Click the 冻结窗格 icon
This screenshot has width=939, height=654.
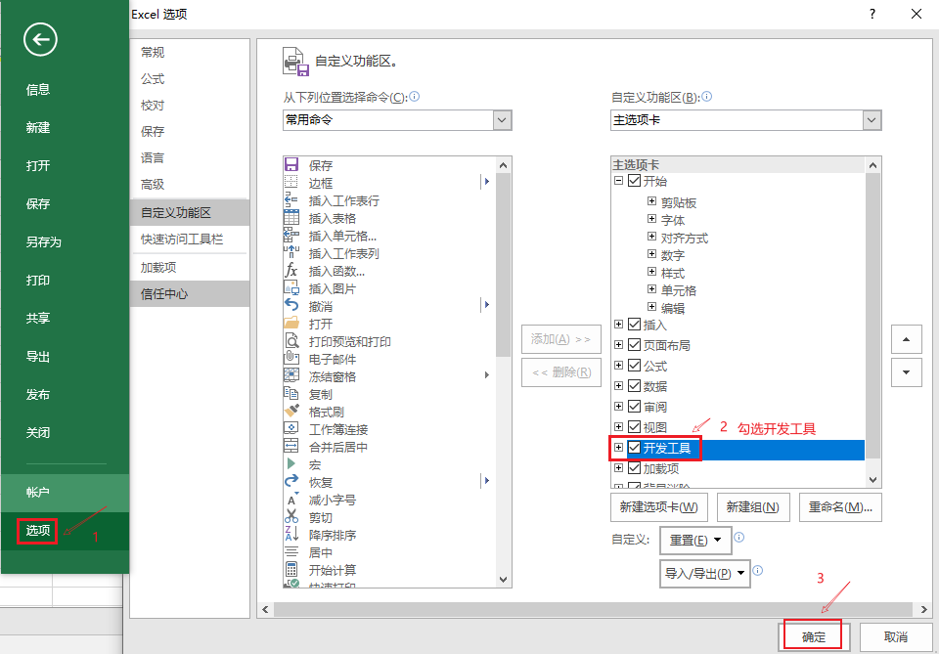(x=291, y=375)
